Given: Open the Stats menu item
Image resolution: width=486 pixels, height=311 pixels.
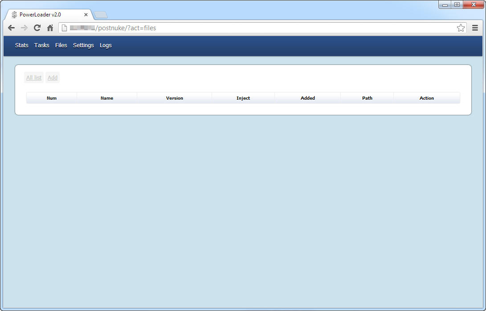Looking at the screenshot, I should [x=22, y=45].
